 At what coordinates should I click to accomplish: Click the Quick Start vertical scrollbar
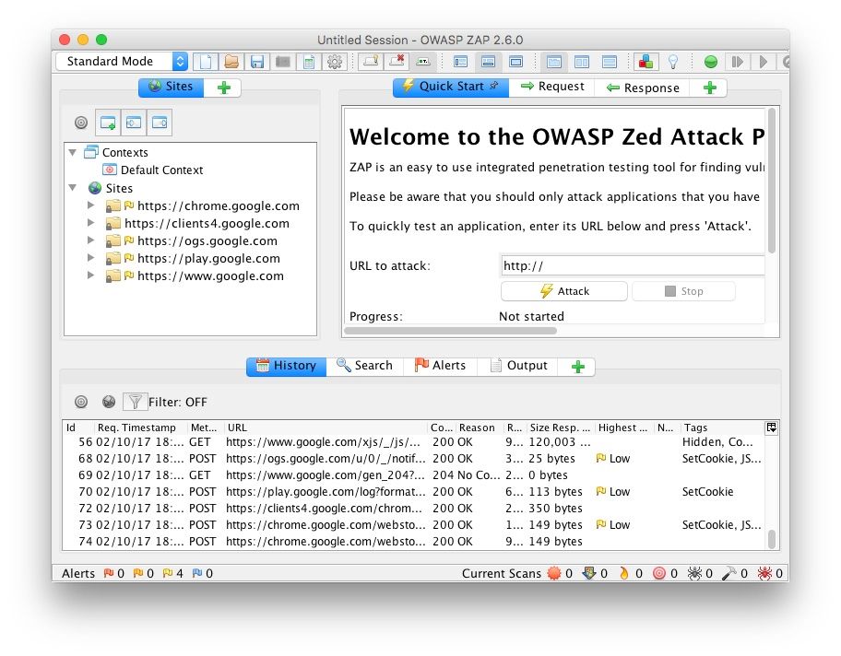coord(772,181)
